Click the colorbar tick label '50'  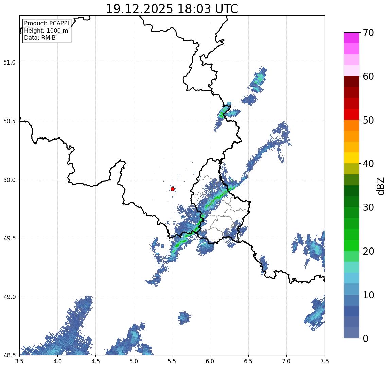[x=368, y=120]
